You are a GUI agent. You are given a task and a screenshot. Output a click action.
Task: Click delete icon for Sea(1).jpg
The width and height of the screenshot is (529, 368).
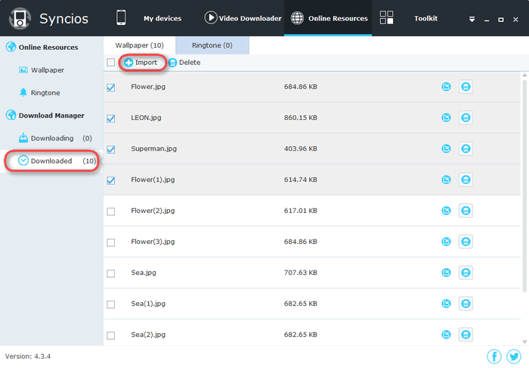(x=466, y=304)
